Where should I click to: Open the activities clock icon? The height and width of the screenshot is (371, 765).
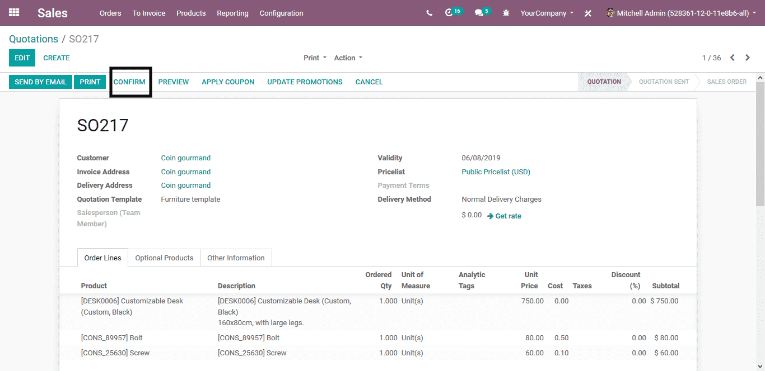[449, 13]
